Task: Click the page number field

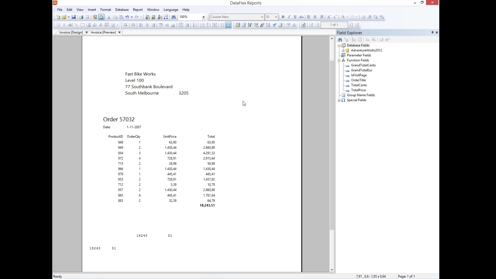Action: (334, 25)
